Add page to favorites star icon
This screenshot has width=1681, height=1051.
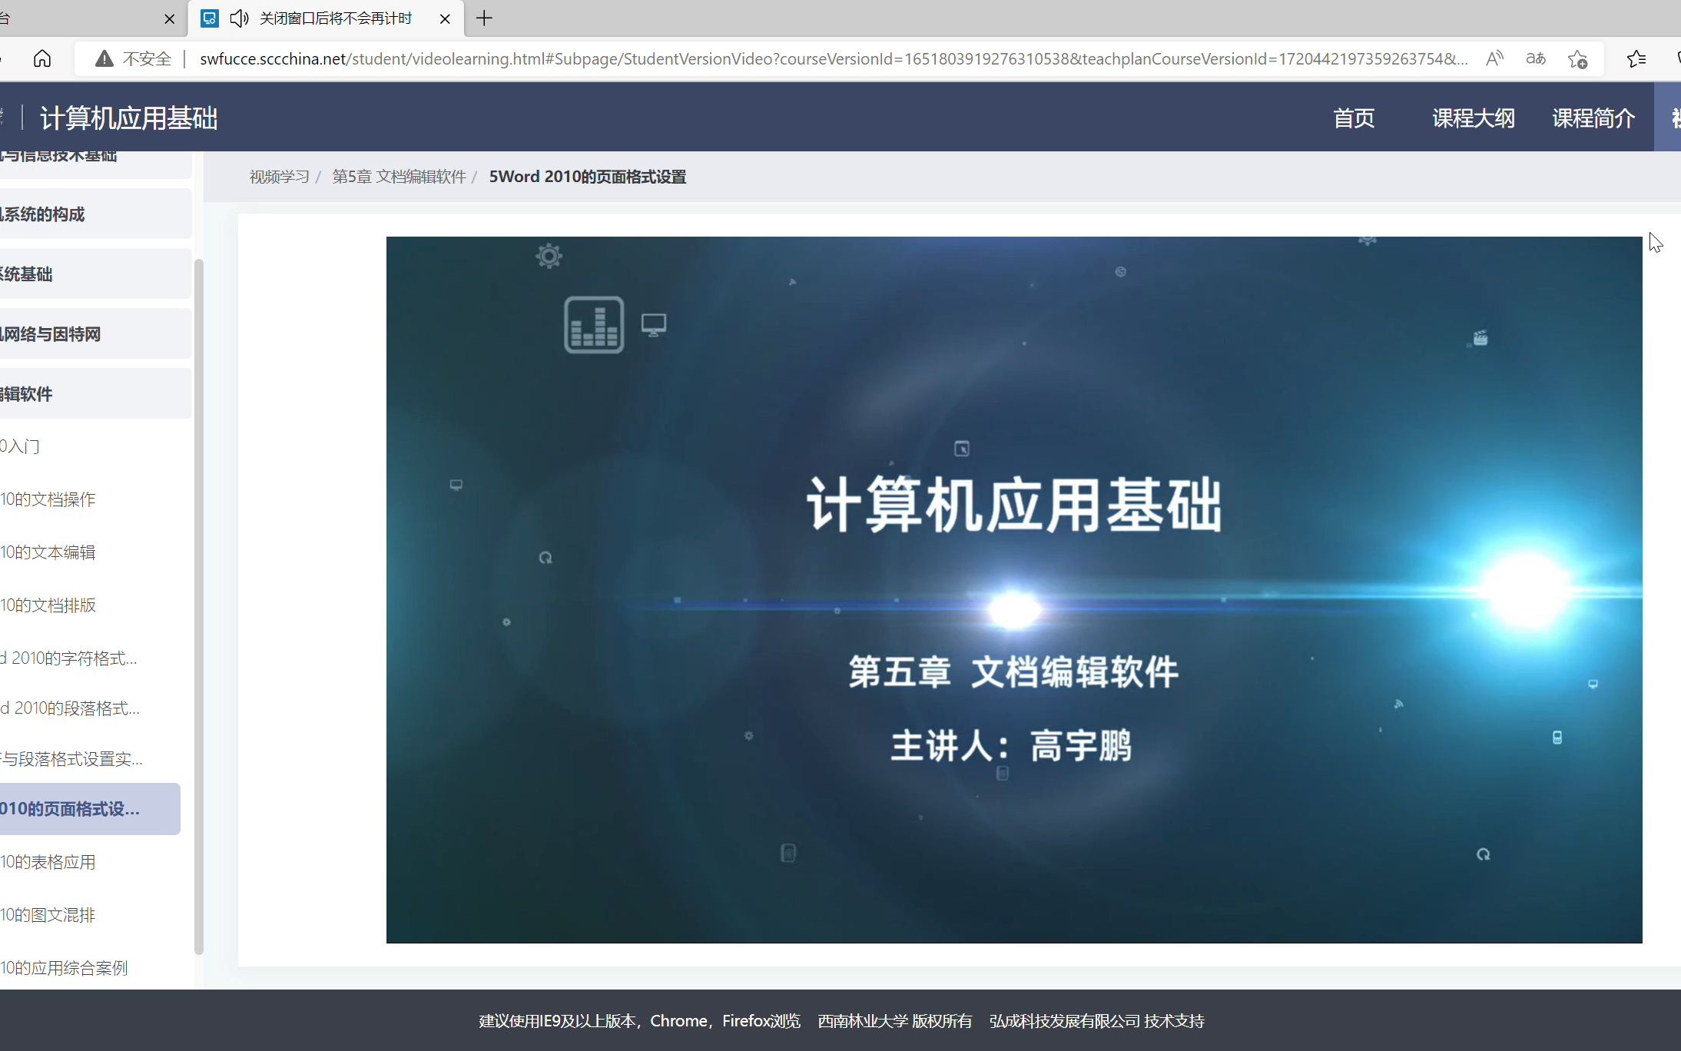click(x=1577, y=58)
